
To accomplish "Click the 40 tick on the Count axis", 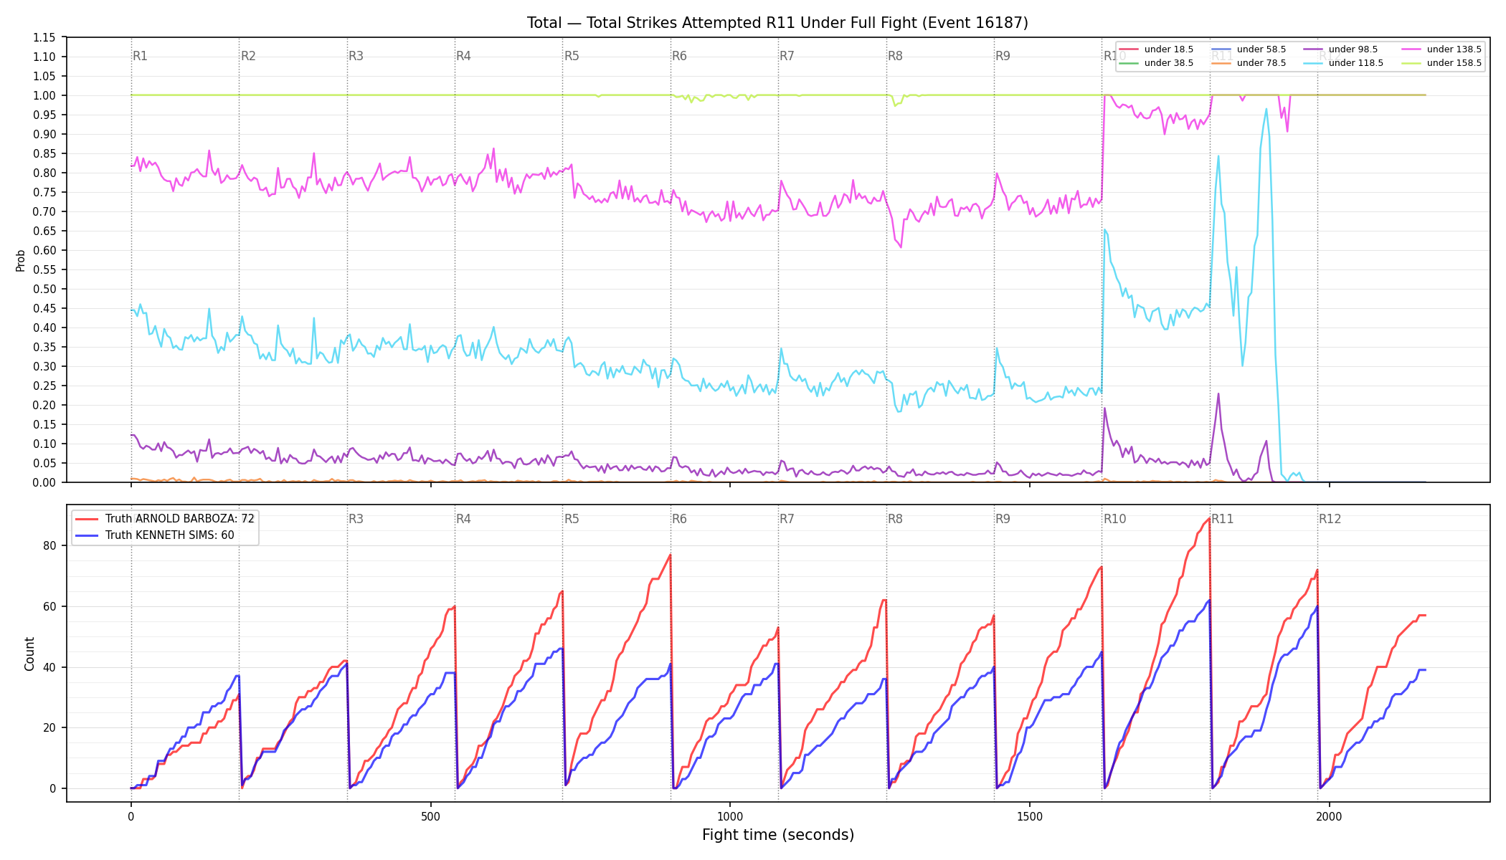I will [x=50, y=667].
